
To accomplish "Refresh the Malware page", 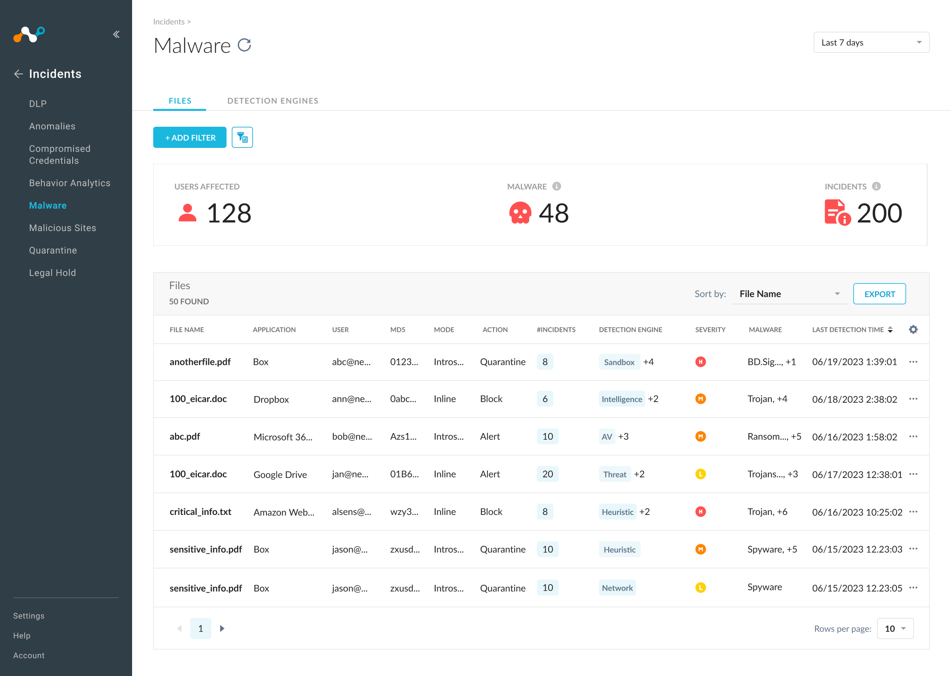I will (x=245, y=45).
